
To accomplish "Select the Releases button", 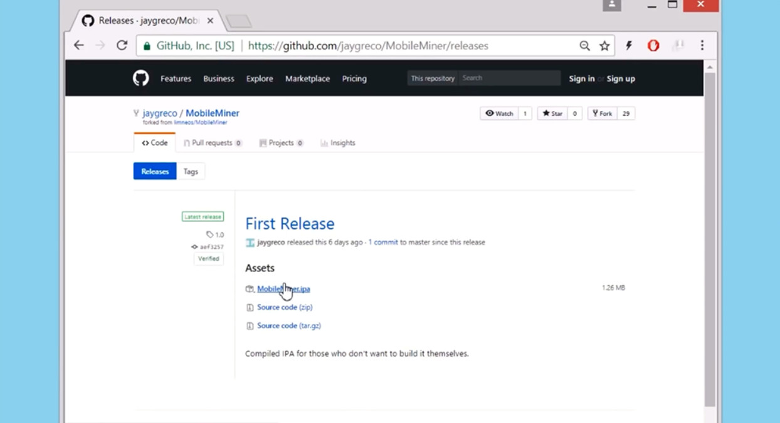I will 155,171.
